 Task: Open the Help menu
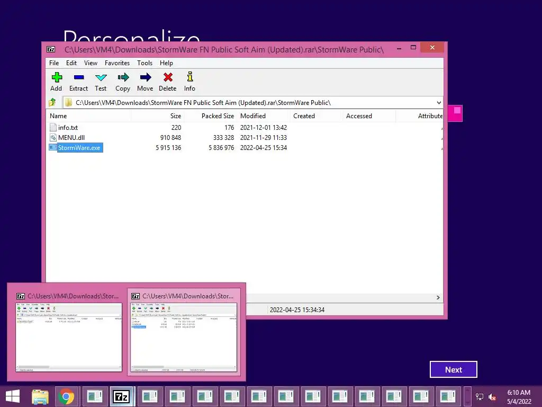point(166,63)
